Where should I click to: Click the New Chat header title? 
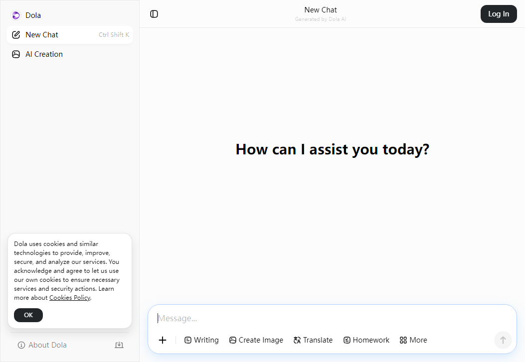tap(321, 10)
